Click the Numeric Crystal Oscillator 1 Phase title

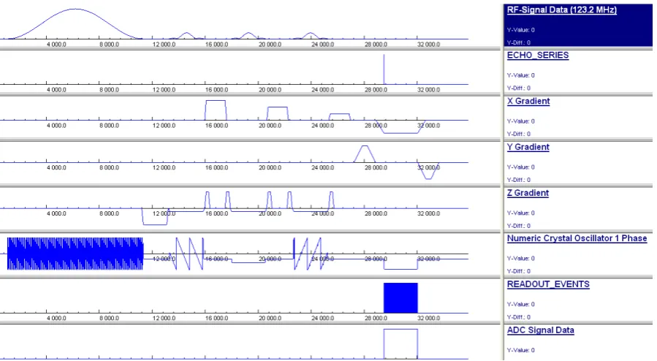[577, 238]
